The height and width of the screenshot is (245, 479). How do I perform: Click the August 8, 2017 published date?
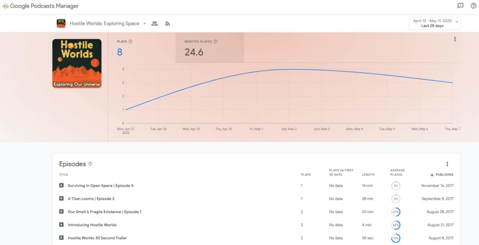[442, 238]
